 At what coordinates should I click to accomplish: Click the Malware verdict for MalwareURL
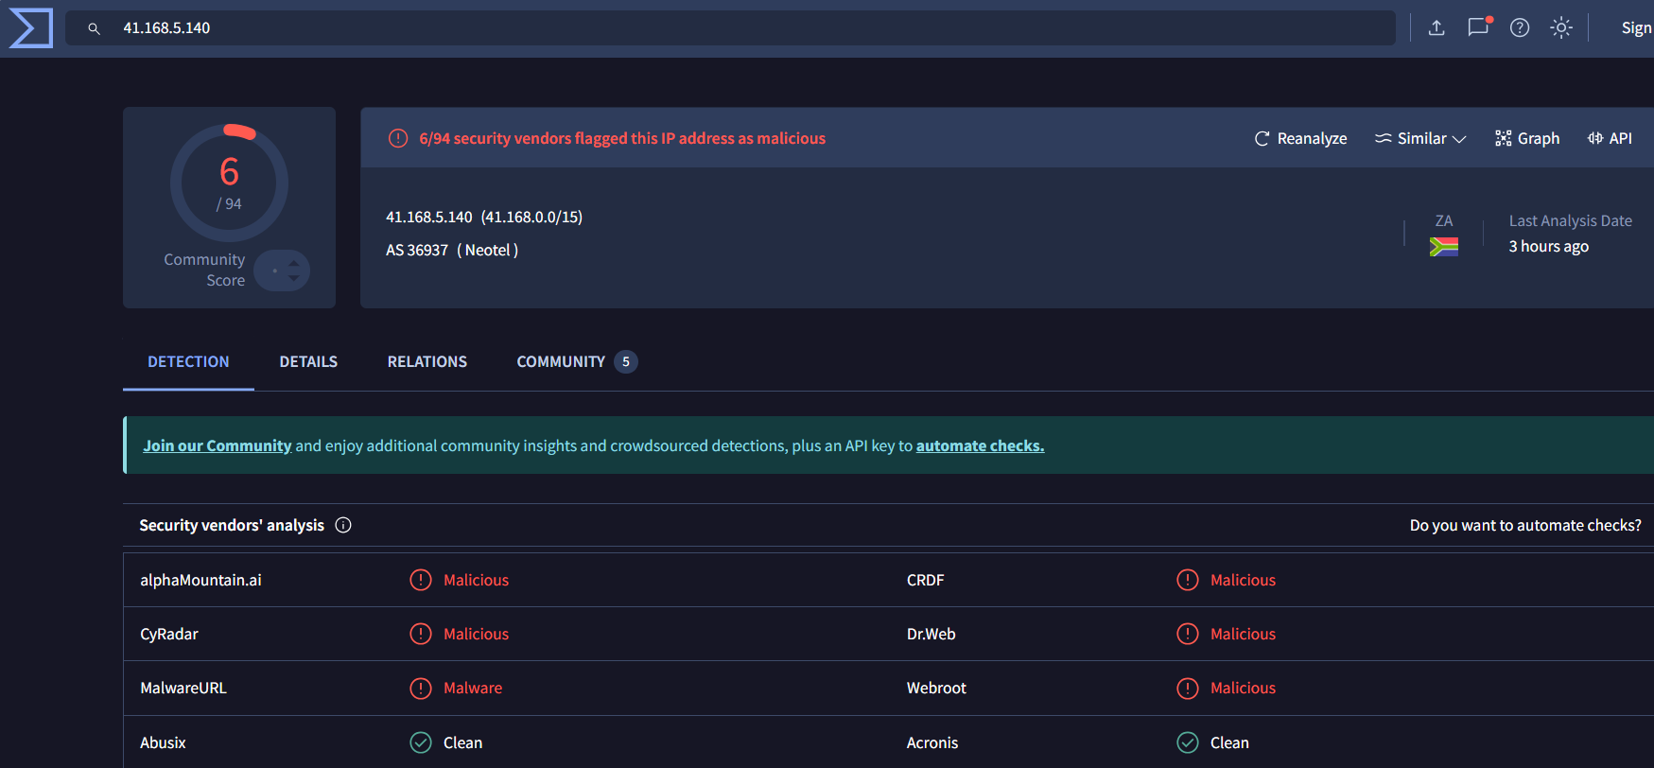pos(473,688)
